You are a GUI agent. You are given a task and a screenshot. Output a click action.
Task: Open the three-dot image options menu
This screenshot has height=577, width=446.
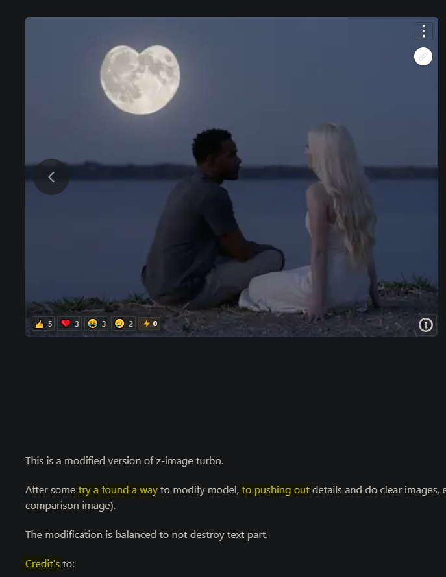(x=423, y=31)
